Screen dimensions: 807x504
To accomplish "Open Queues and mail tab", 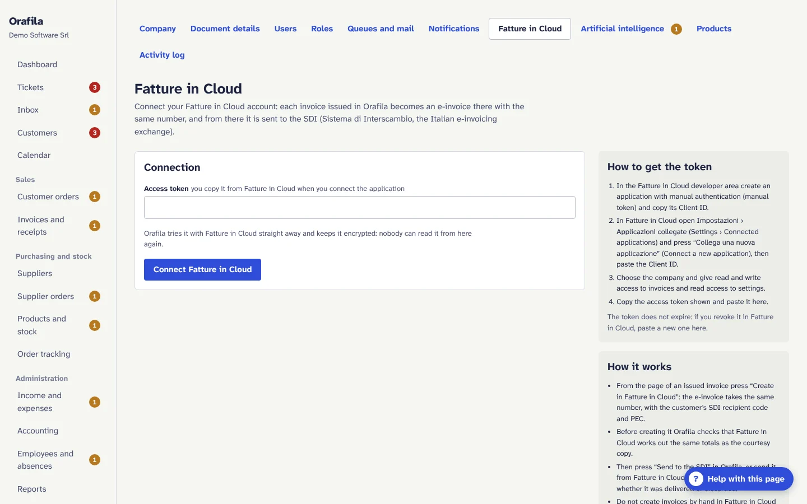I will point(381,29).
